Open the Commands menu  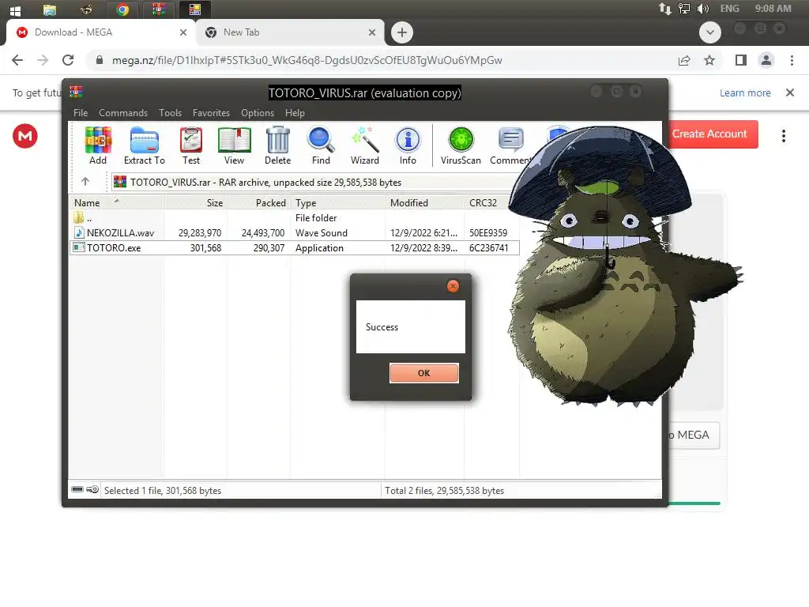click(x=123, y=112)
